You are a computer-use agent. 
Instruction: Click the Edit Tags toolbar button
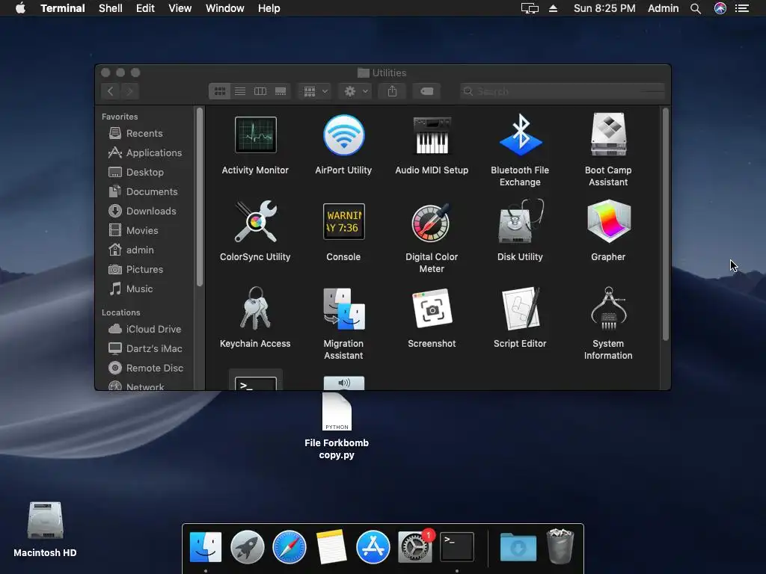(426, 91)
